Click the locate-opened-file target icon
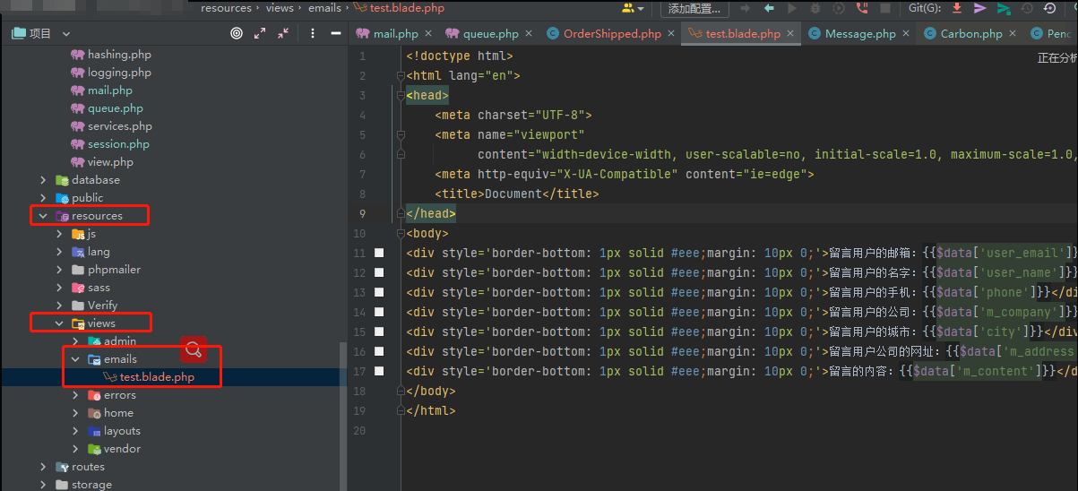This screenshot has width=1078, height=491. coord(237,33)
